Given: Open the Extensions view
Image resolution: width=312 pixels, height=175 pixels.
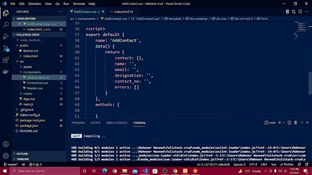Looking at the screenshot, I should 6,60.
